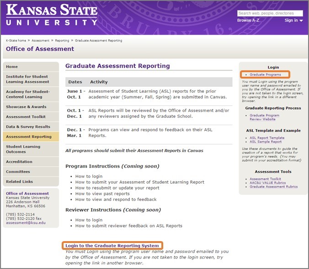The height and width of the screenshot is (269, 309).
Task: Open Showcase & Awards sidebar item
Action: coord(31,107)
